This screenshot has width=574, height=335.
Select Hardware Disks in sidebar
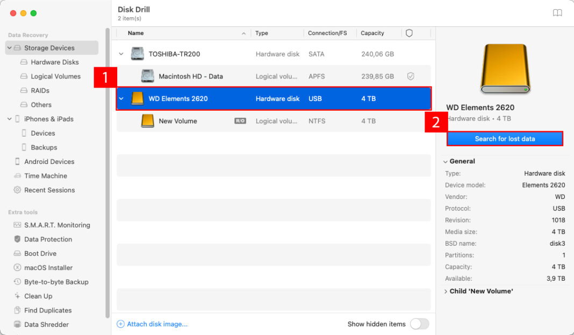[x=54, y=62]
